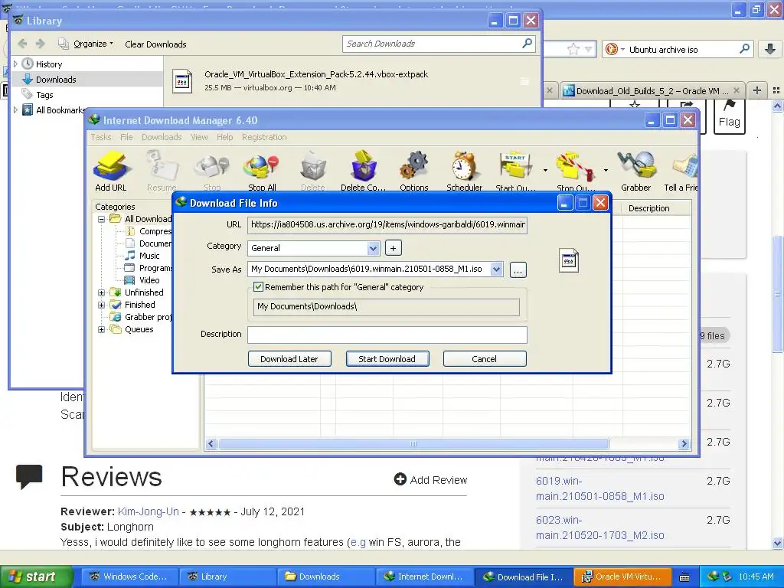The height and width of the screenshot is (588, 784).
Task: Click the URL field in download dialog
Action: pos(387,224)
